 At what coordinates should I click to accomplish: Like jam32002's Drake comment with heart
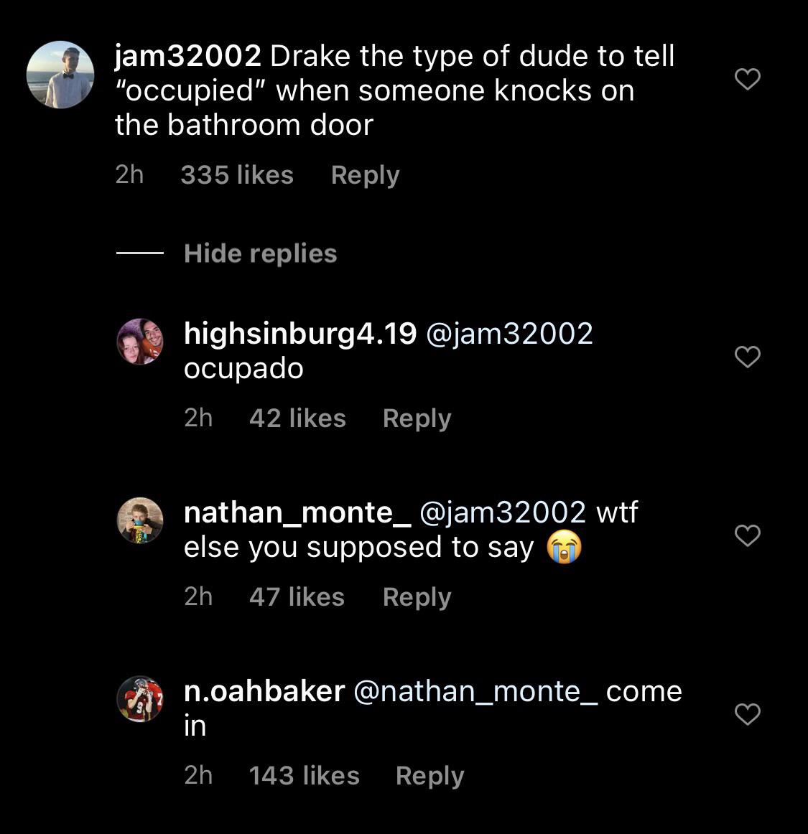point(748,79)
